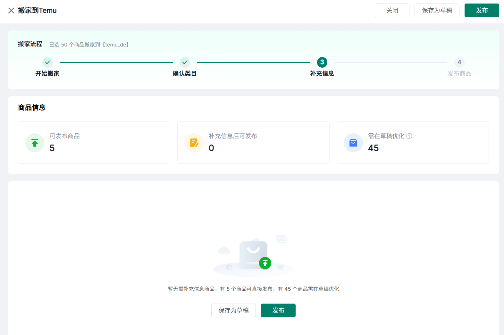The image size is (504, 335).
Task: Click the step 3 circle for 补充信息
Action: click(322, 62)
